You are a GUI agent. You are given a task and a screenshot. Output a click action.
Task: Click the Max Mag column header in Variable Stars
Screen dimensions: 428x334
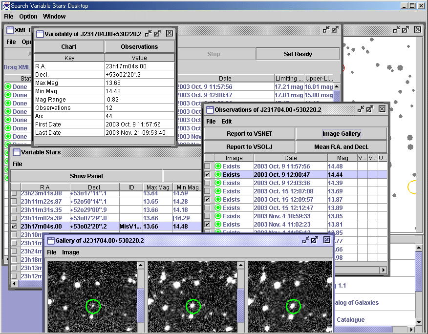[x=158, y=187]
